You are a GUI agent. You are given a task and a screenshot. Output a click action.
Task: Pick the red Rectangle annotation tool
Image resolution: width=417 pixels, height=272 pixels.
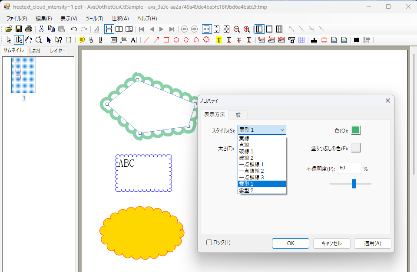[x=166, y=40]
